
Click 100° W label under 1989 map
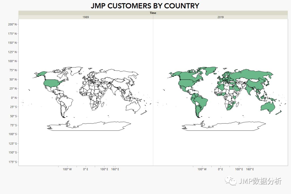pos(67,169)
